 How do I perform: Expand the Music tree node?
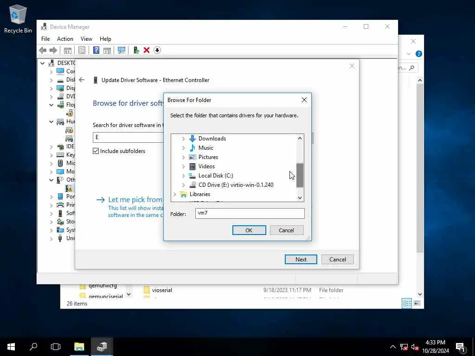183,148
